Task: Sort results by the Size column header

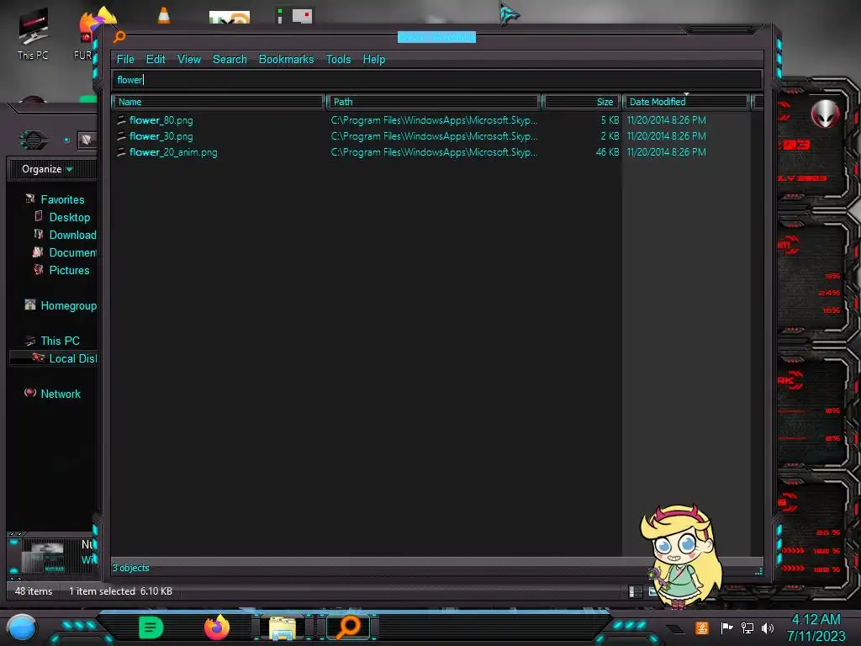Action: click(x=582, y=102)
